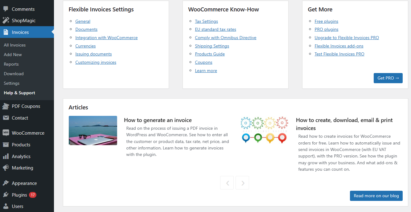Click the PDF Coupons sidebar icon
411x212 pixels.
[x=6, y=106]
